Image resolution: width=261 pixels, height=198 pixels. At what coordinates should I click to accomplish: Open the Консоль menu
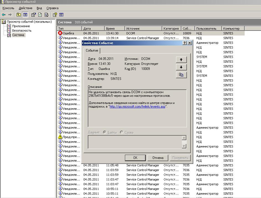pos(8,8)
